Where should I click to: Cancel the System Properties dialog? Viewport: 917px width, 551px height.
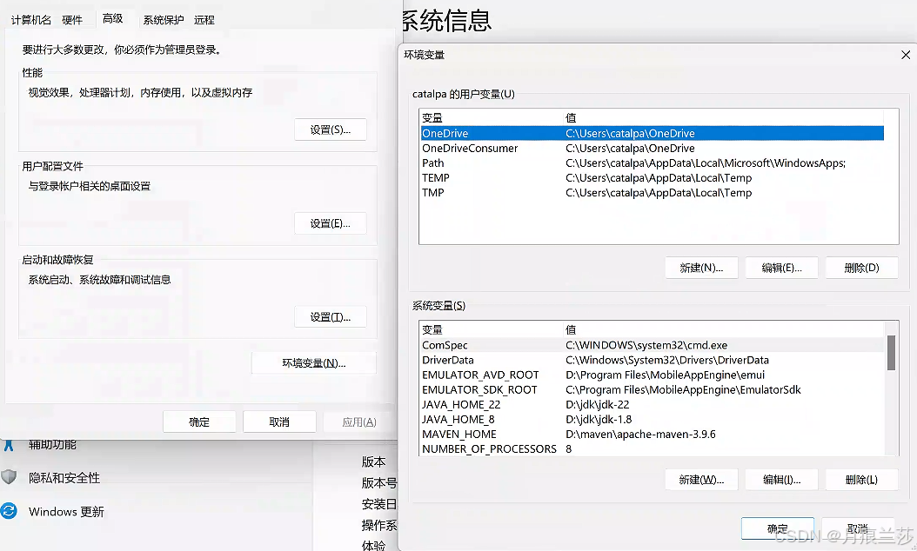[279, 422]
